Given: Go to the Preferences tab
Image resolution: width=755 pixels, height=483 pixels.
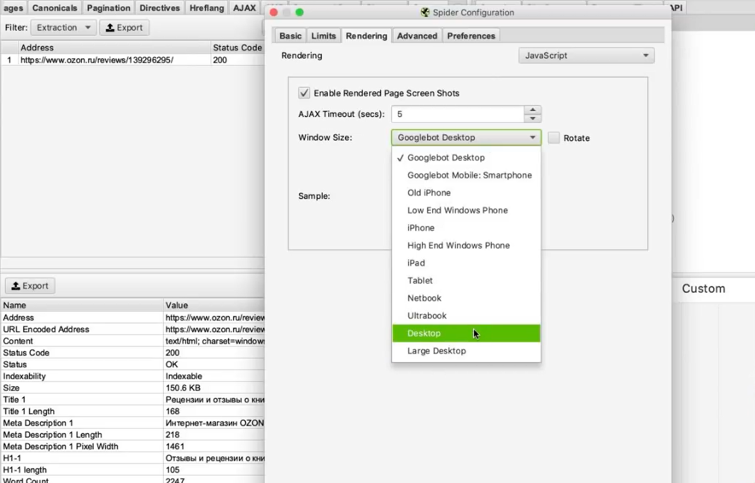Looking at the screenshot, I should pos(471,36).
